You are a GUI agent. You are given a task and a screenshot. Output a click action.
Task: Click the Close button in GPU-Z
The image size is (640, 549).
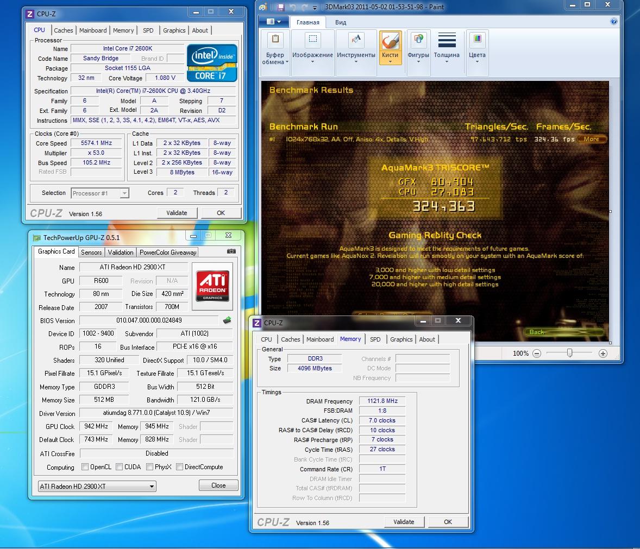(218, 485)
